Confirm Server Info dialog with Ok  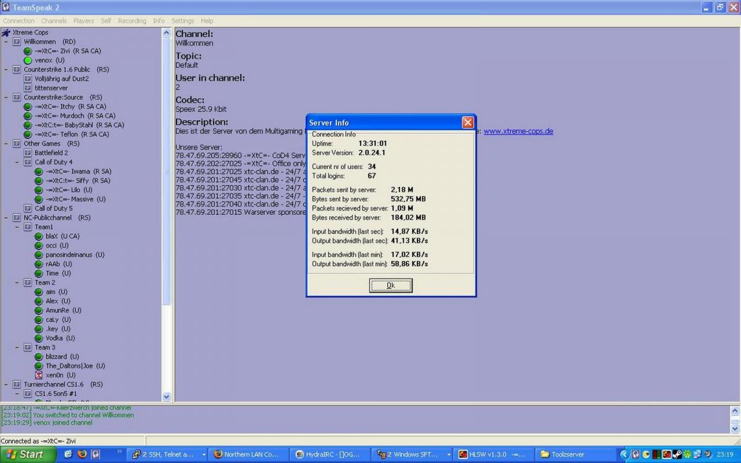coord(391,285)
